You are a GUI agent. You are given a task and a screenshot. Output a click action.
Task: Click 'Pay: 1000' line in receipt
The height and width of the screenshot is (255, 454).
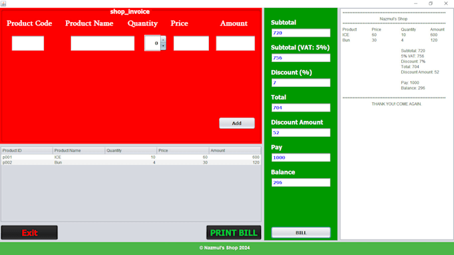point(410,83)
